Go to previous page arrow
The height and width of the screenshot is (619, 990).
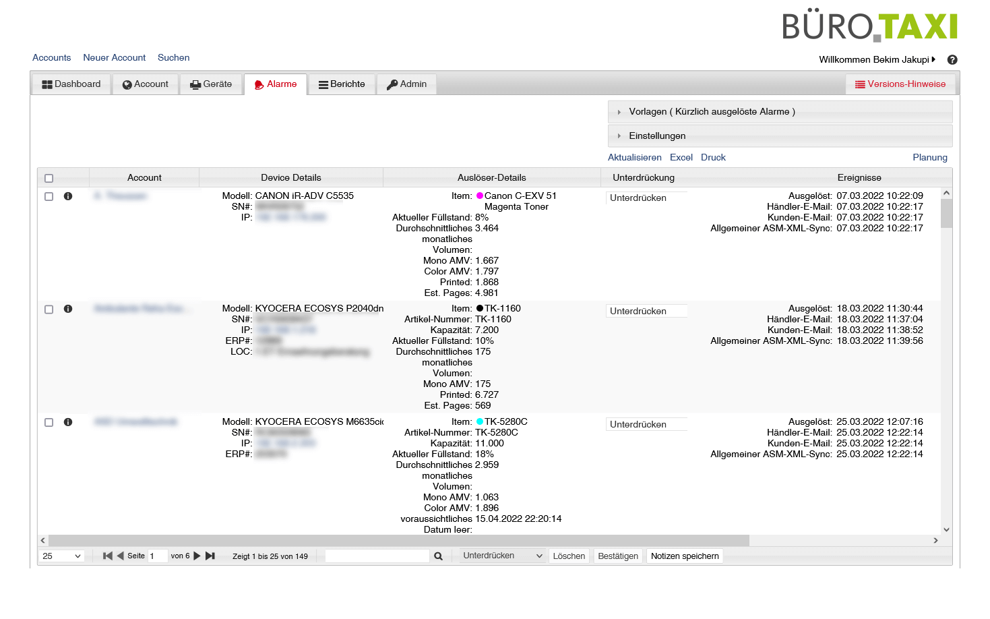(x=120, y=556)
